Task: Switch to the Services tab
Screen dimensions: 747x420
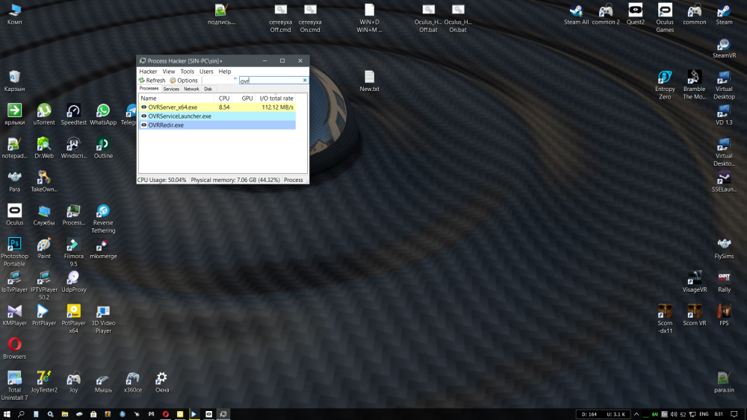Action: click(171, 89)
